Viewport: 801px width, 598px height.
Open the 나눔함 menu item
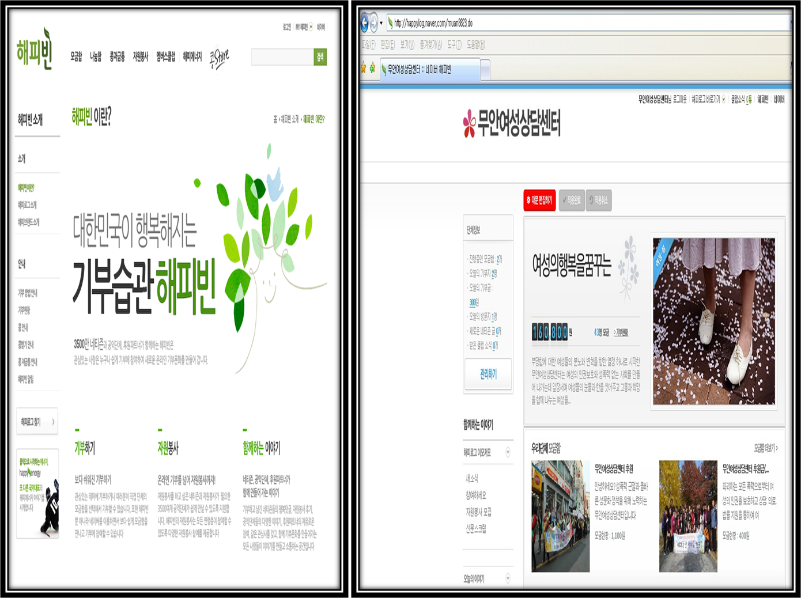[x=96, y=56]
